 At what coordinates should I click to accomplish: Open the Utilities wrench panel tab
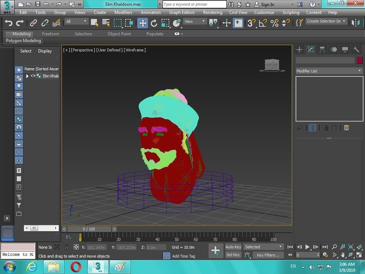click(x=356, y=49)
